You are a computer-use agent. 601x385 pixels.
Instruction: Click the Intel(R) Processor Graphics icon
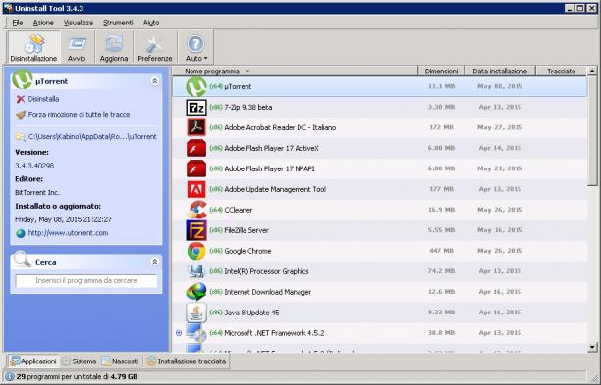click(196, 271)
